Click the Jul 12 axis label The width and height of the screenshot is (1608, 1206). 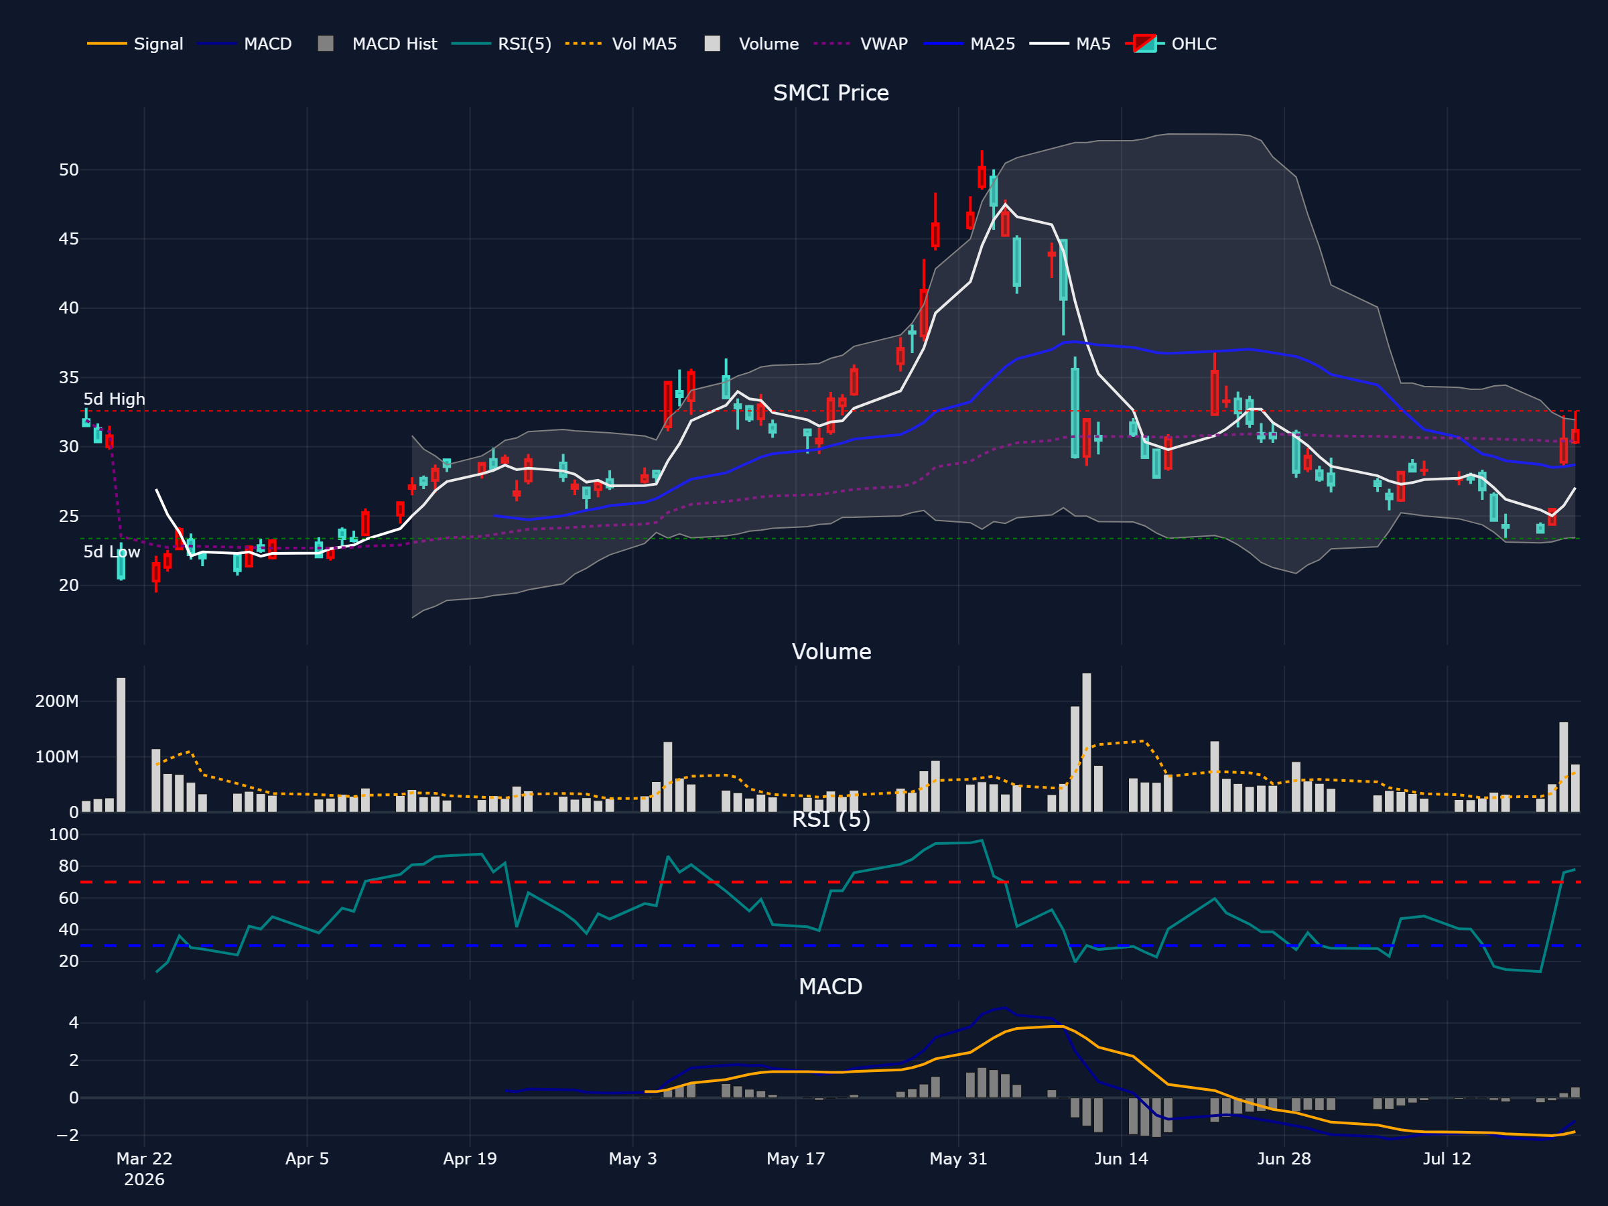(1447, 1158)
